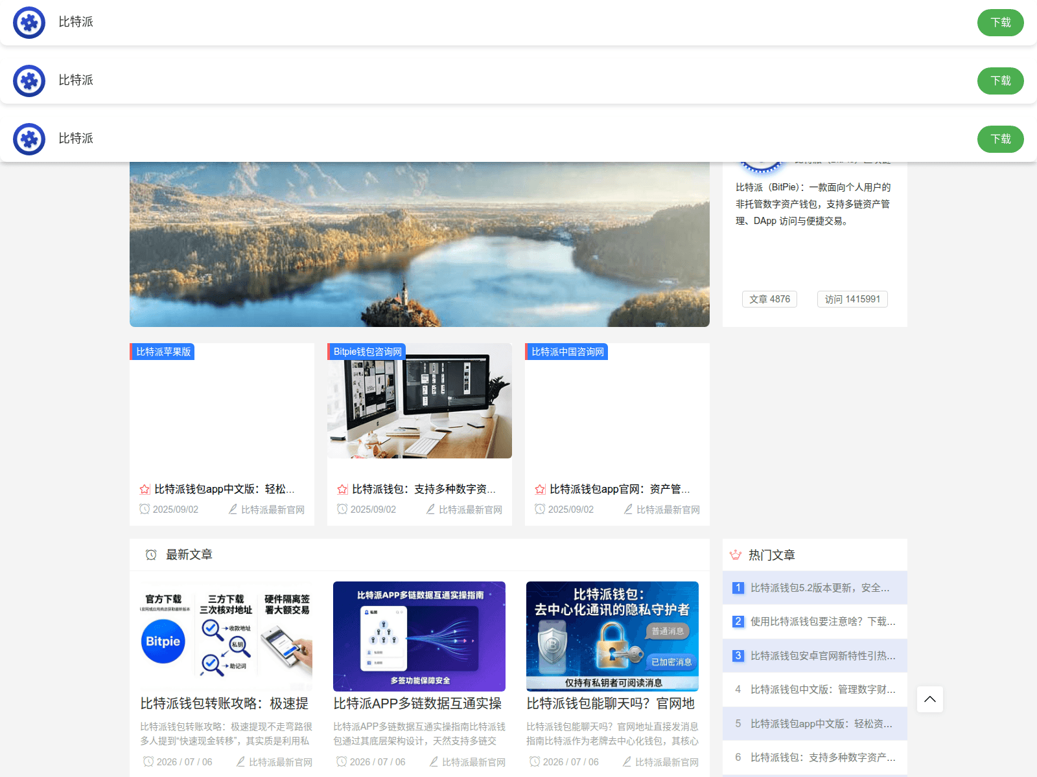The width and height of the screenshot is (1037, 777).
Task: Open article 比特派钱包app官网：资产管...
Action: 620,489
